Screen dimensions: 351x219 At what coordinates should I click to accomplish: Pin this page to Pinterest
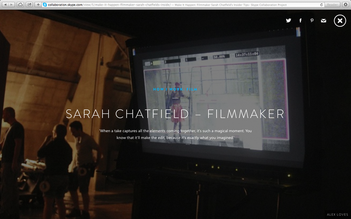(312, 21)
